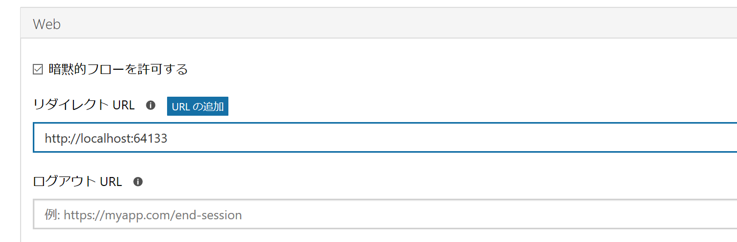
Task: Click the 暗黙的フローを許可する label text
Action: [x=118, y=69]
